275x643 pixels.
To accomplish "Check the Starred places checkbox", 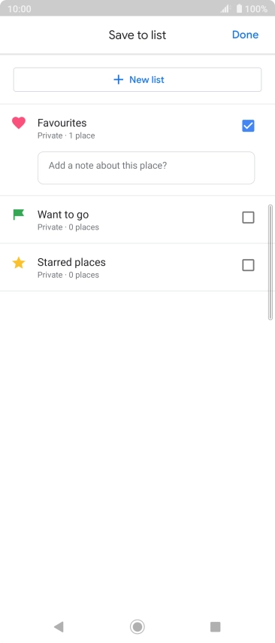I will pyautogui.click(x=248, y=265).
